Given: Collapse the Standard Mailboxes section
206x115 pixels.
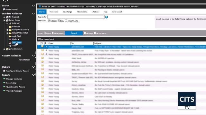Looking at the screenshot, I should (33, 13).
